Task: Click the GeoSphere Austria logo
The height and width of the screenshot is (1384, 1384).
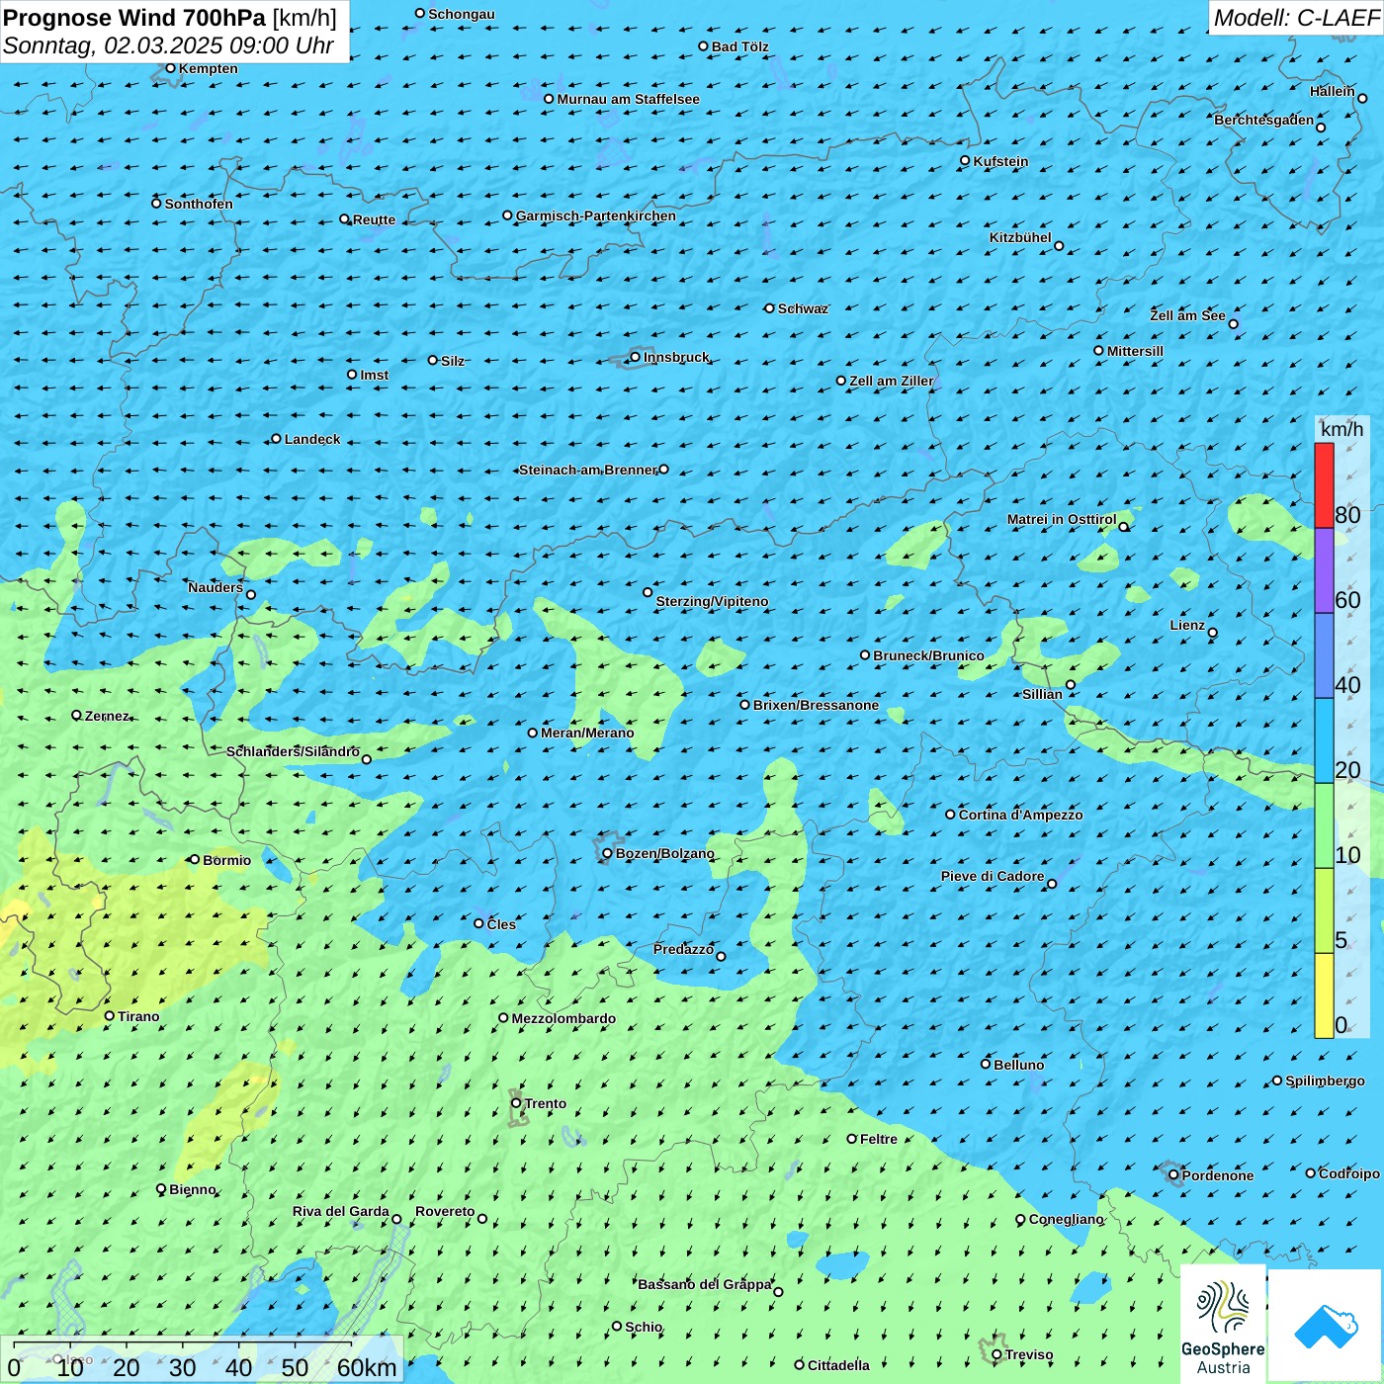Action: coord(1223,1323)
